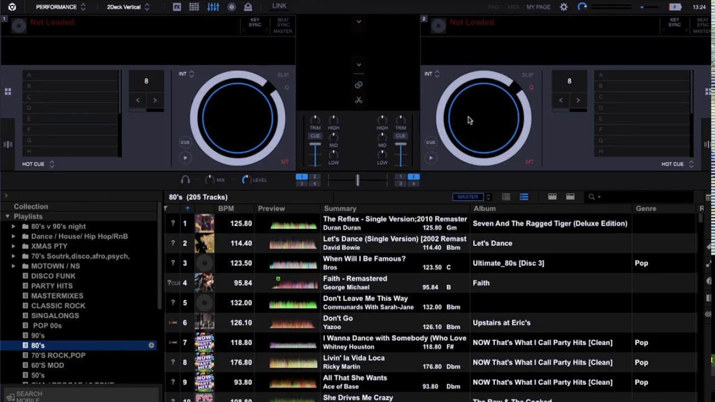Click channel 1 volume fader
The image size is (715, 402).
pyautogui.click(x=315, y=146)
